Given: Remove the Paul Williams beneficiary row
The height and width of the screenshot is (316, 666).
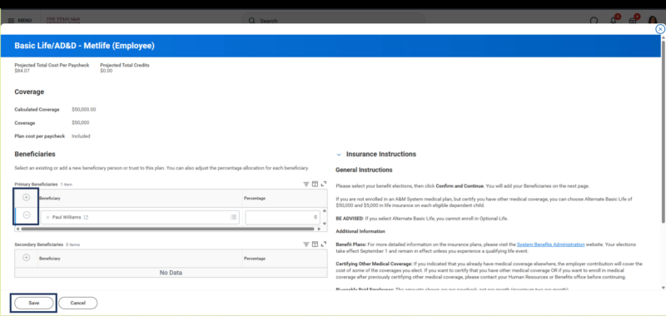Looking at the screenshot, I should (x=27, y=215).
